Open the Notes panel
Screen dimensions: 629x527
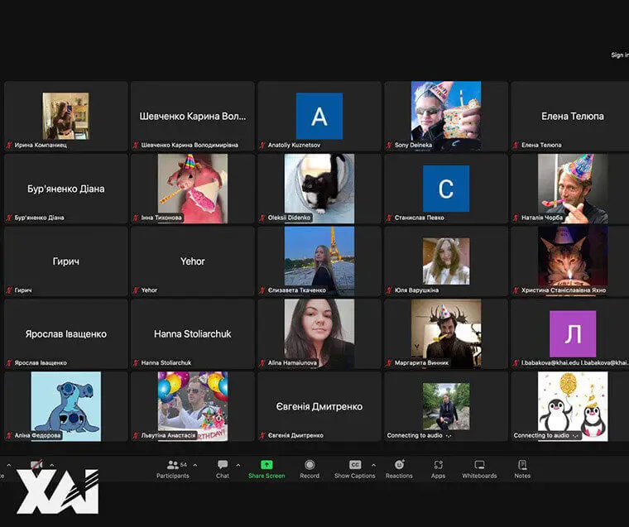tap(522, 468)
